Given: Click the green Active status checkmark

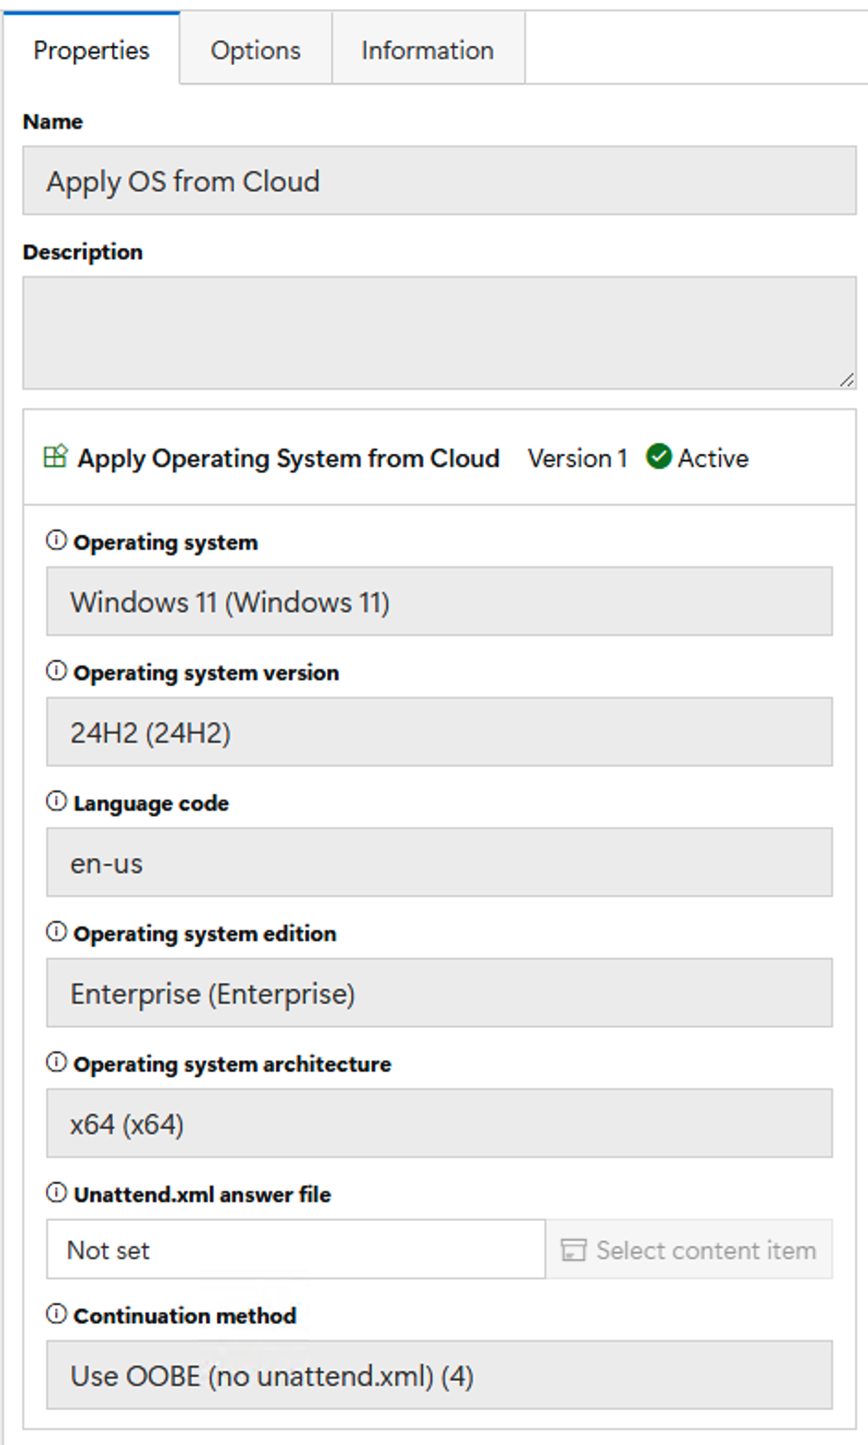Looking at the screenshot, I should click(x=658, y=457).
